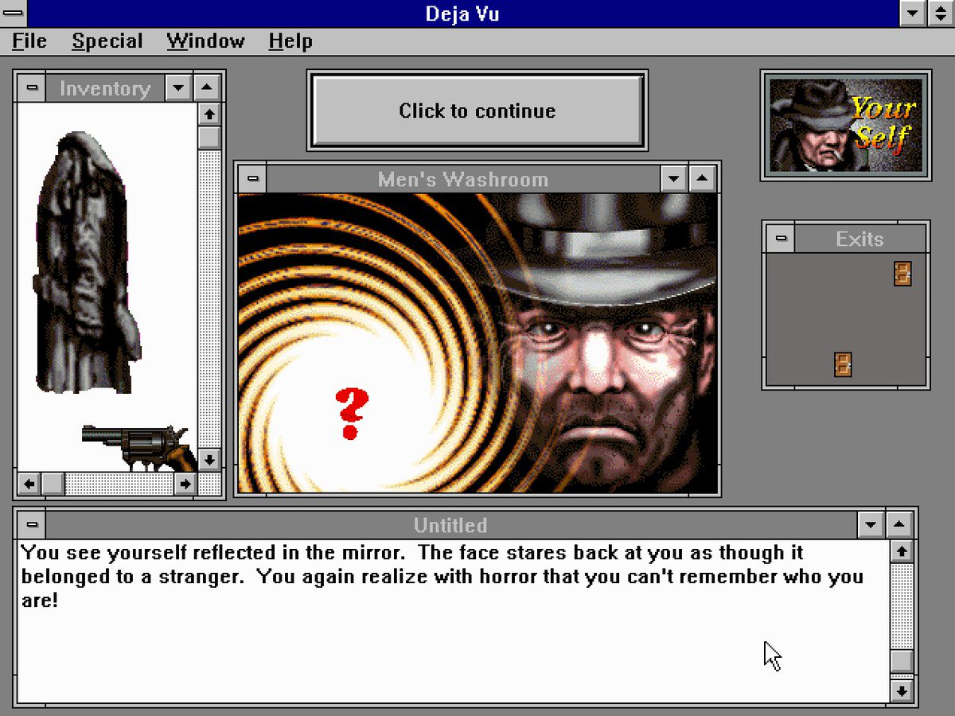
Task: Maximize the Men's Washroom window
Action: 701,179
